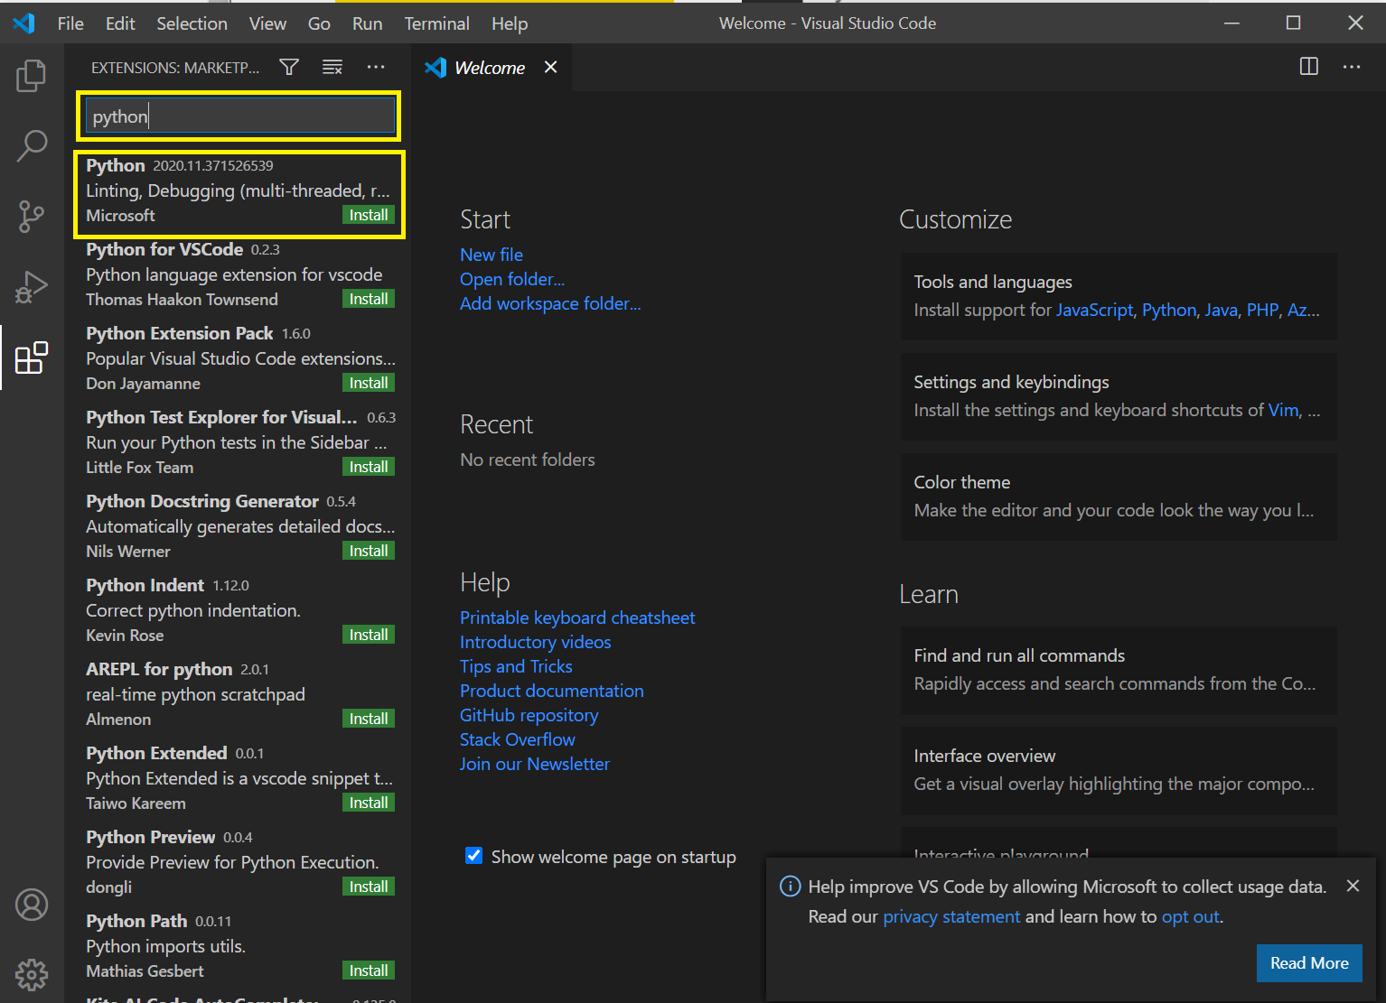
Task: Open the Source Control view
Action: 32,217
